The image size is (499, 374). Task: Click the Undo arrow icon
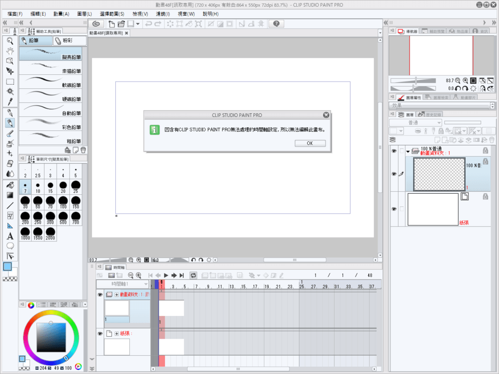tap(148, 24)
